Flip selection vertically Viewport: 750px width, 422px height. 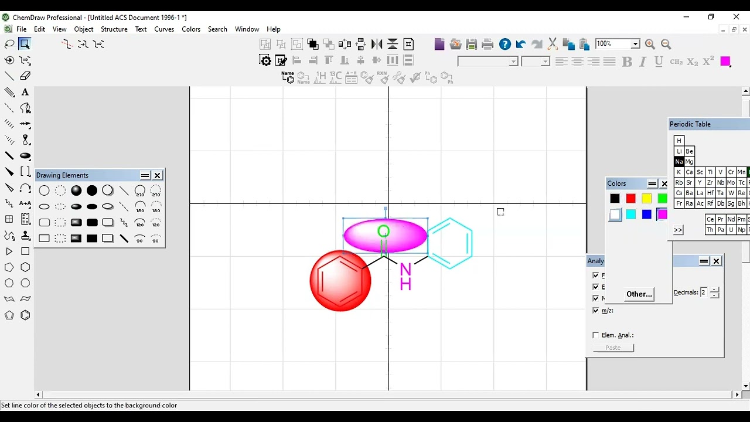(x=393, y=44)
